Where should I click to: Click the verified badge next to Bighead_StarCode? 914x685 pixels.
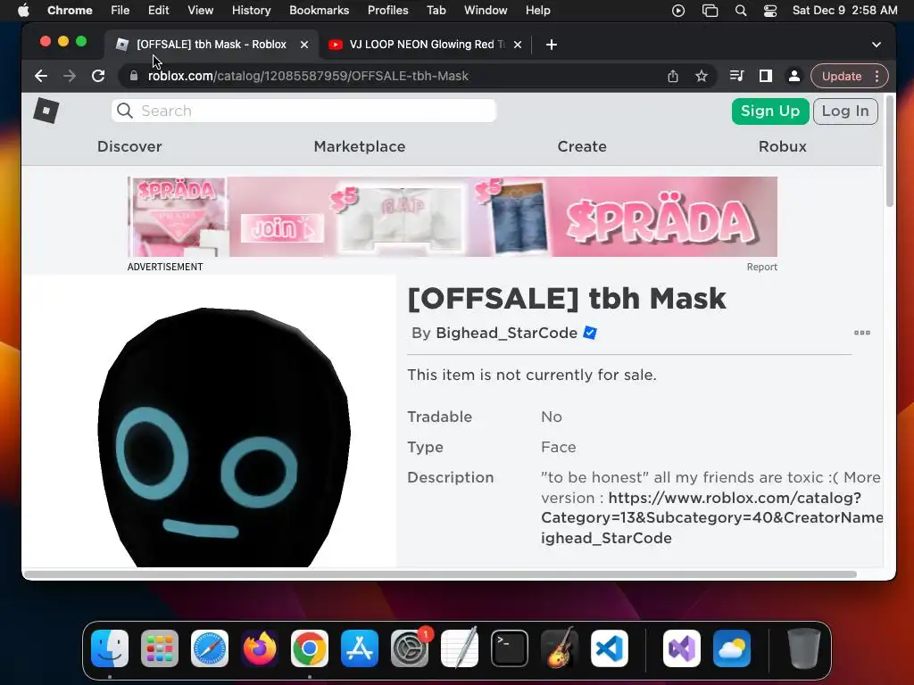coord(590,333)
